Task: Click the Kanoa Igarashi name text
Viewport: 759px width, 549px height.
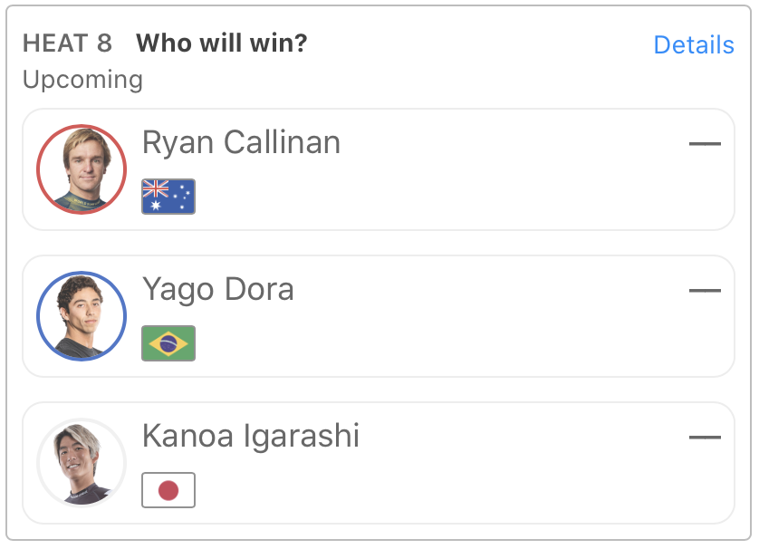Action: (251, 437)
